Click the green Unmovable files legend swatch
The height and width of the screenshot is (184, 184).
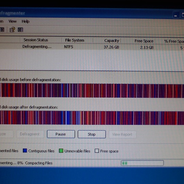(x=61, y=151)
